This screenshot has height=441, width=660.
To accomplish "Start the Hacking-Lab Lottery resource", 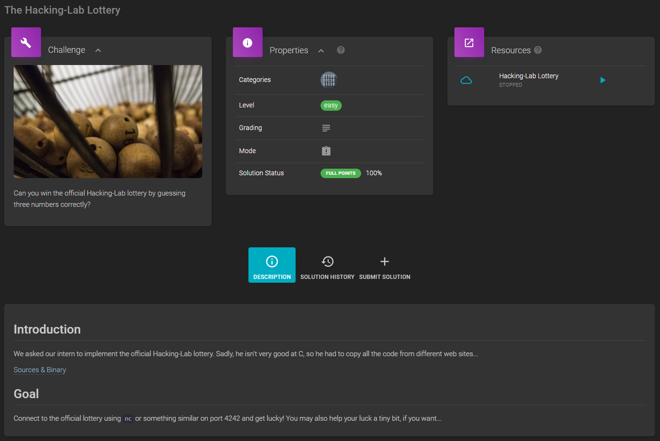I will click(x=603, y=80).
